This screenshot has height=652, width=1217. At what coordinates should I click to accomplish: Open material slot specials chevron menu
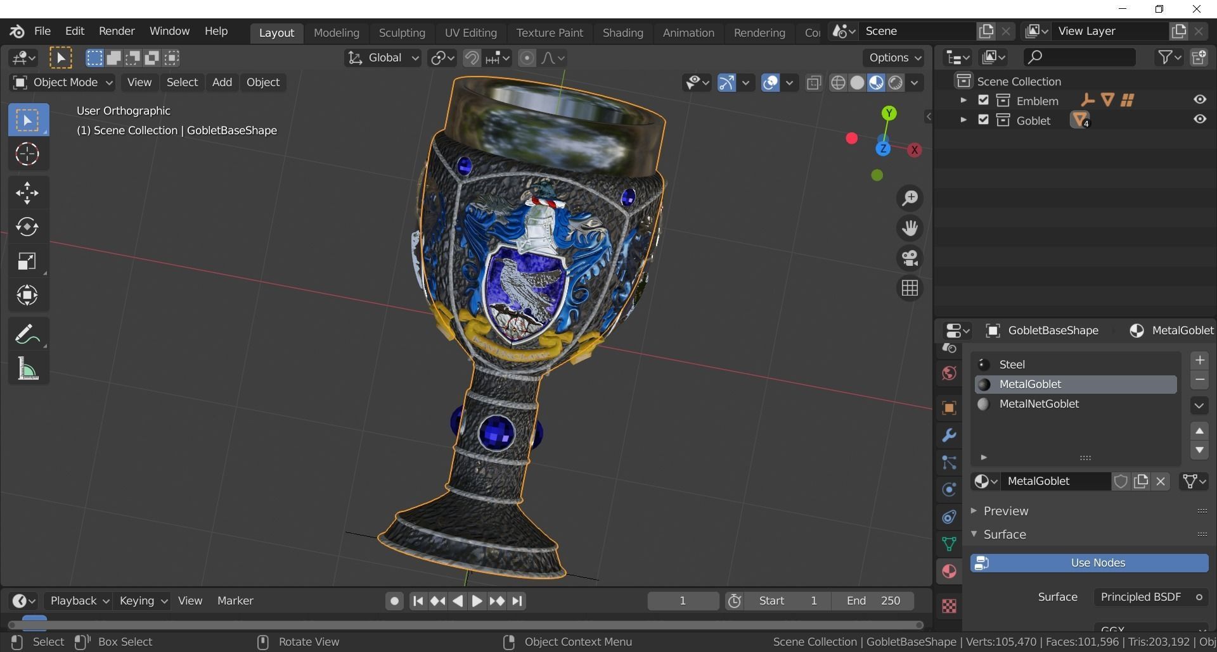[x=1199, y=406]
